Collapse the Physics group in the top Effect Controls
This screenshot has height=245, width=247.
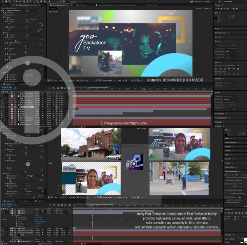coord(3,33)
